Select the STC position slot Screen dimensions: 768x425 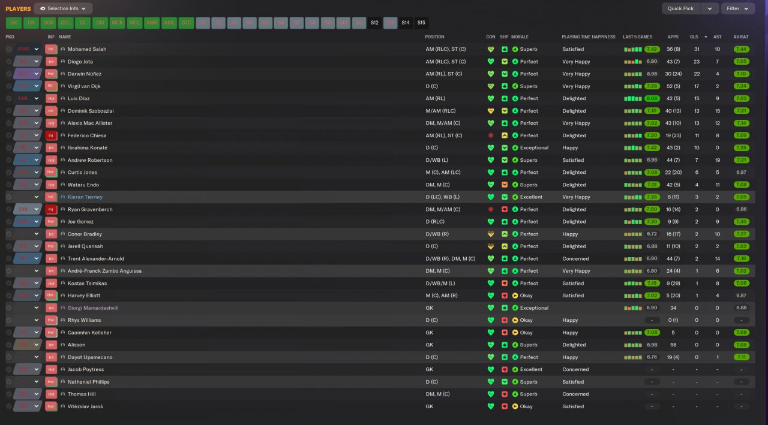point(187,23)
